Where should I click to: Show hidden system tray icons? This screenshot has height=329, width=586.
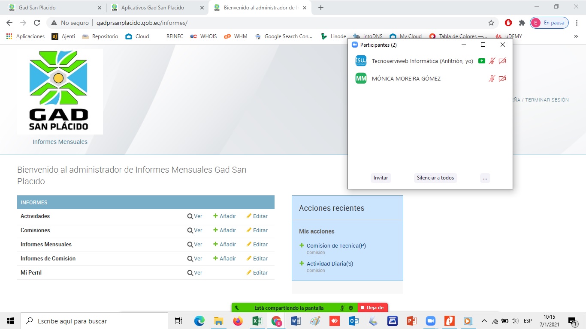tap(484, 321)
